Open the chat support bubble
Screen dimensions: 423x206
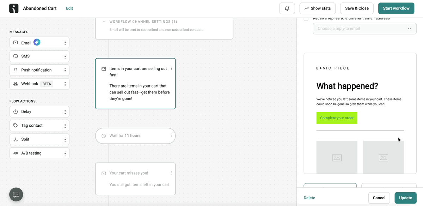[16, 194]
